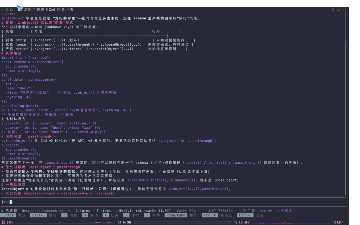Click the console.log(data); line
This screenshot has height=225, width=360.
(20, 106)
